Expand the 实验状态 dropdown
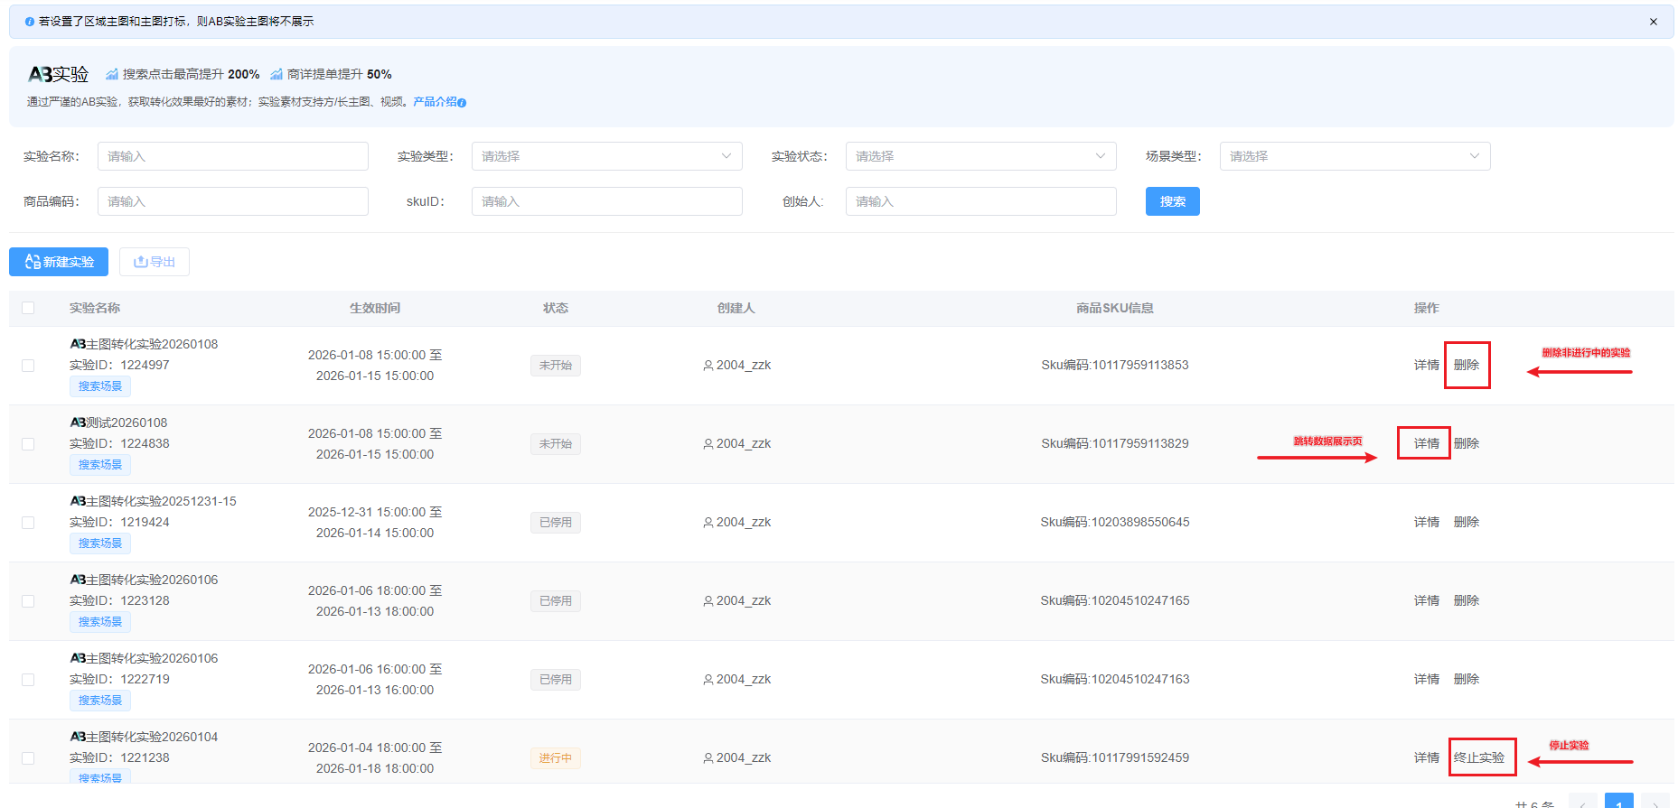This screenshot has height=808, width=1678. [980, 156]
